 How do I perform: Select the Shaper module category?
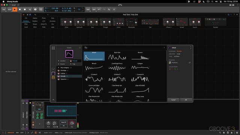click(35, 24)
